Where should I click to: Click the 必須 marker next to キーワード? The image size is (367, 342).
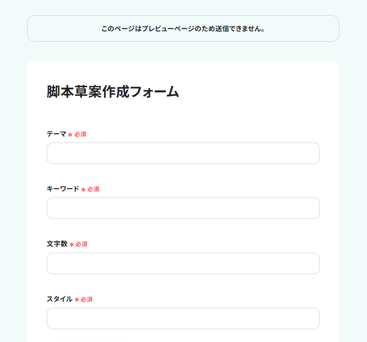[x=93, y=189]
